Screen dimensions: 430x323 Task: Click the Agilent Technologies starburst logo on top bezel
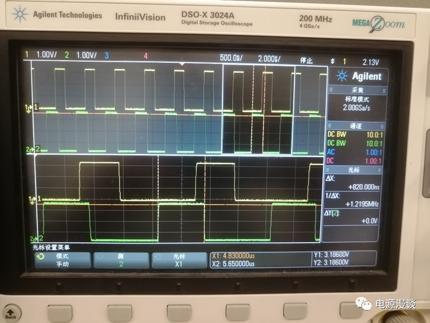[20, 15]
